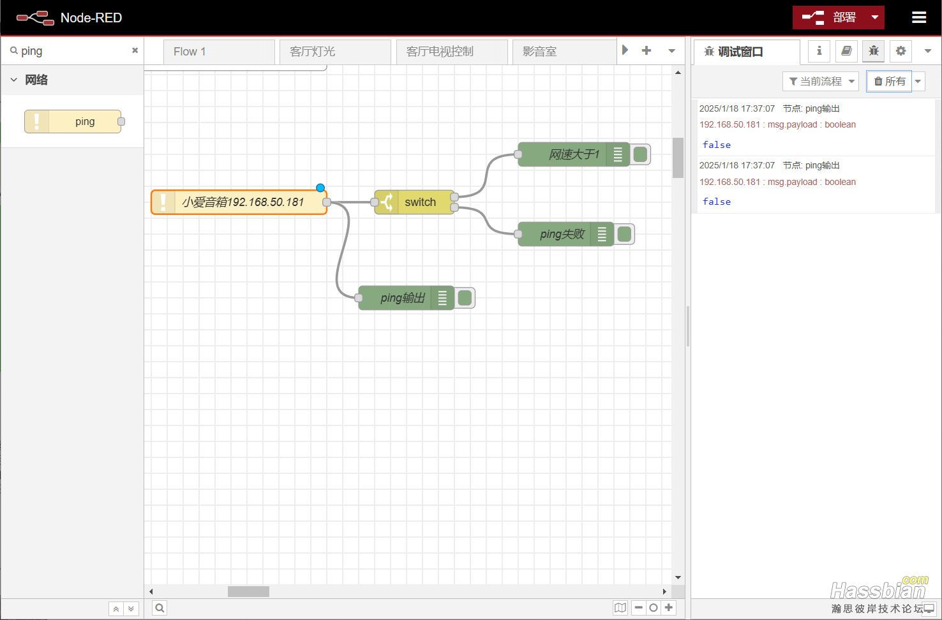This screenshot has height=620, width=942.
Task: Expand all palette categories
Action: coord(131,609)
